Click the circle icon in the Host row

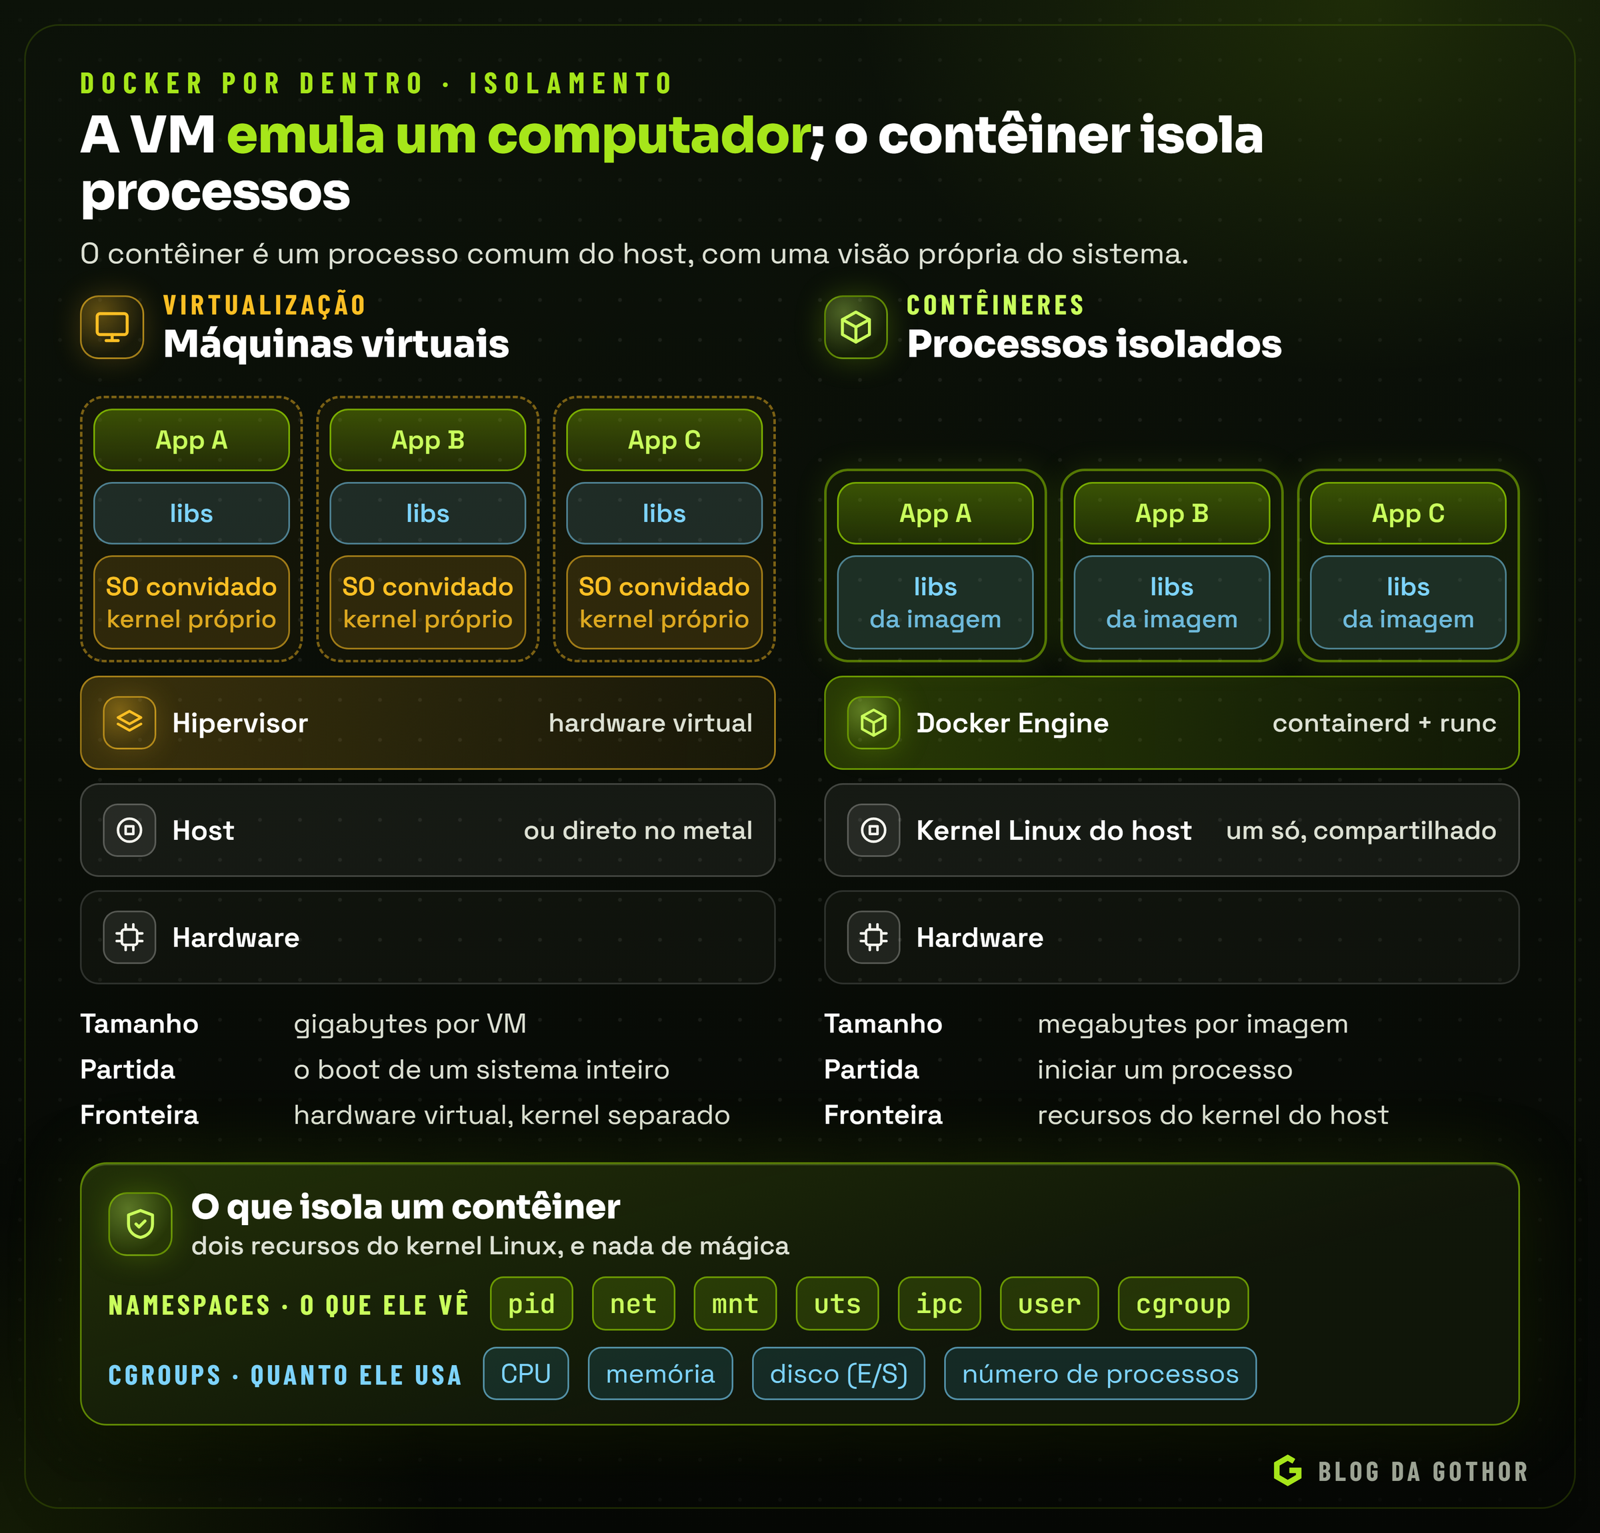pos(130,830)
